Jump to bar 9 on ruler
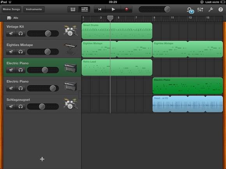This screenshot has width=226, height=169. 154,18
